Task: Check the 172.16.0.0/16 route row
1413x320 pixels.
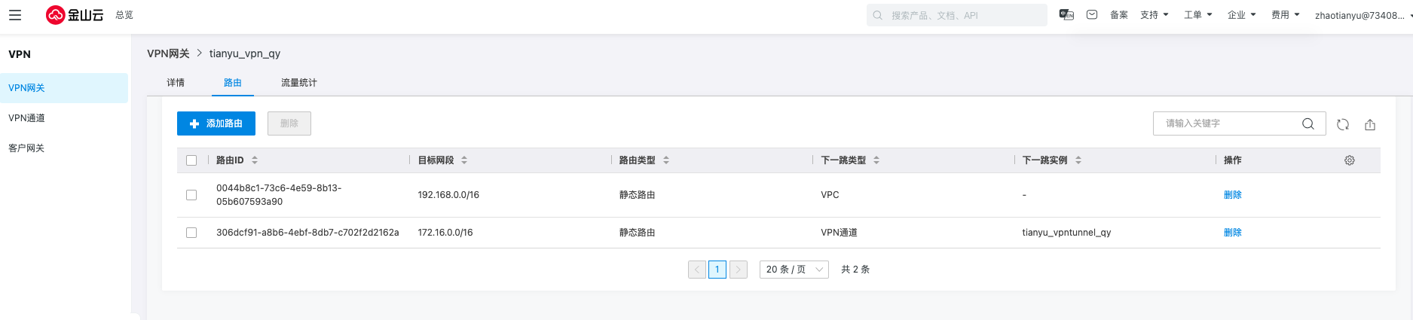Action: 191,233
